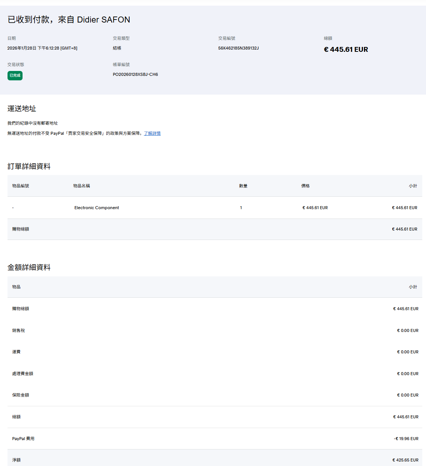Select the PayPal fee amount -€ 19.96 EUR
Image resolution: width=426 pixels, height=466 pixels.
pyautogui.click(x=406, y=439)
